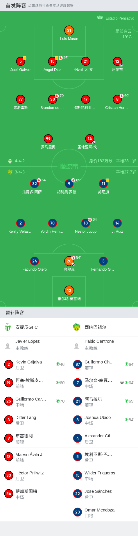
Task: Open substitute 马尔文-塞瓦 number 7 row
Action: (x=103, y=383)
